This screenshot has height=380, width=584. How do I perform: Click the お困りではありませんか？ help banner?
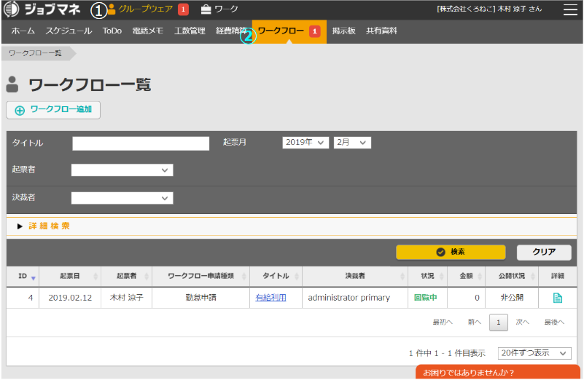pos(498,373)
